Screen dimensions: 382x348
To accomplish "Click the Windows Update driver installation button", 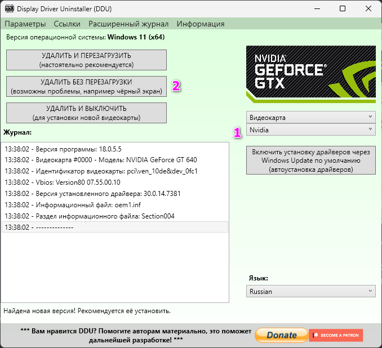I will coord(311,160).
